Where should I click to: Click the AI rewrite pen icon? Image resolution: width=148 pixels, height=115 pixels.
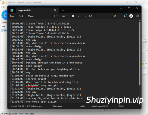(115, 16)
